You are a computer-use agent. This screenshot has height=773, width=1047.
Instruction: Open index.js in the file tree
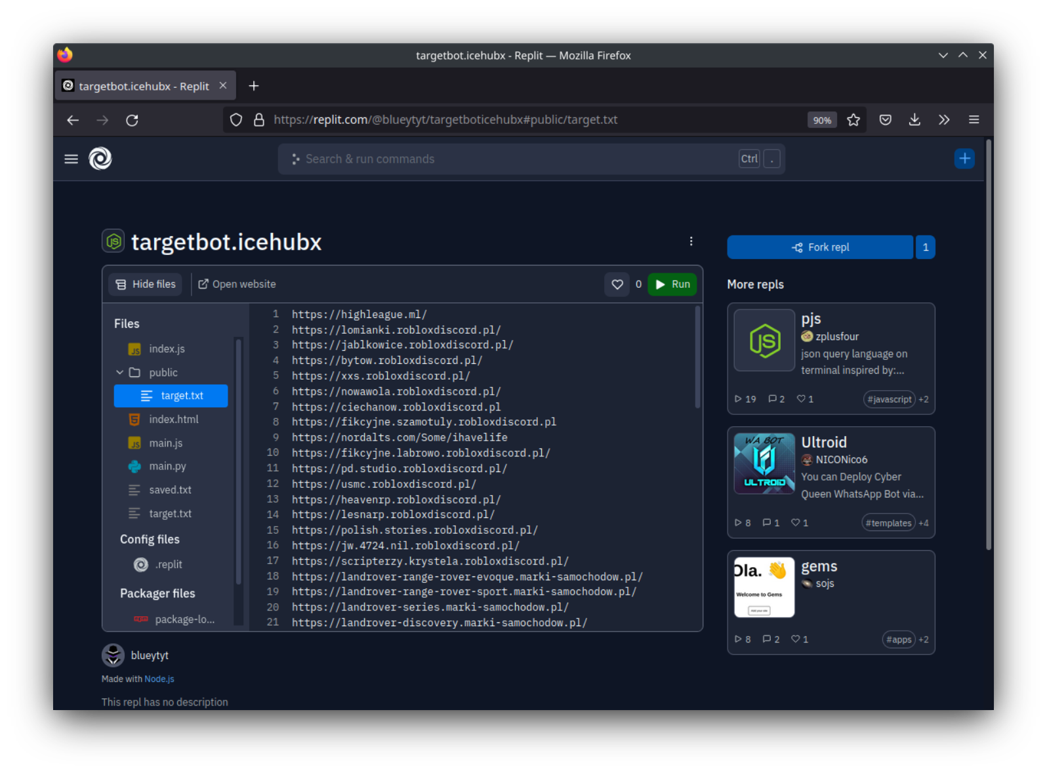coord(167,349)
